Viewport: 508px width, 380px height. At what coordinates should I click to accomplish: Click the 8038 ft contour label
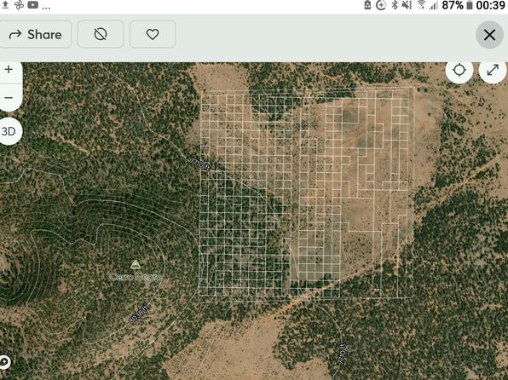tap(139, 314)
